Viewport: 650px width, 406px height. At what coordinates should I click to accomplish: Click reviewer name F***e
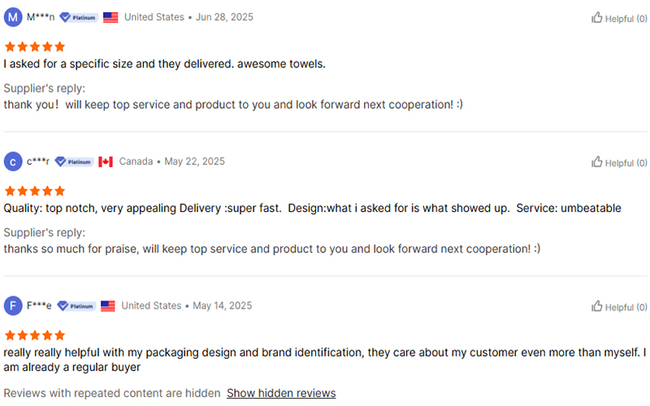pyautogui.click(x=39, y=306)
